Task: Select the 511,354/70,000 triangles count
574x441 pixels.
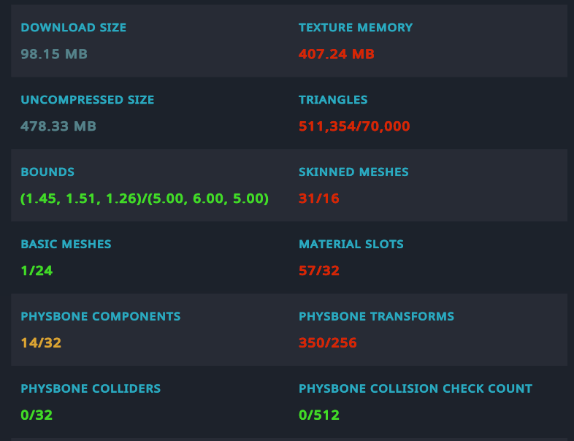Action: point(354,126)
